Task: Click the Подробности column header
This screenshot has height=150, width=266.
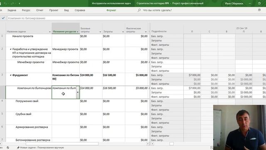Action: pyautogui.click(x=159, y=32)
